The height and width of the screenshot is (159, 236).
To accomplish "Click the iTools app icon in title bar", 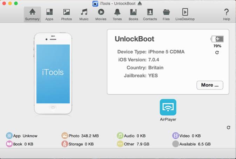I will click(x=95, y=3).
